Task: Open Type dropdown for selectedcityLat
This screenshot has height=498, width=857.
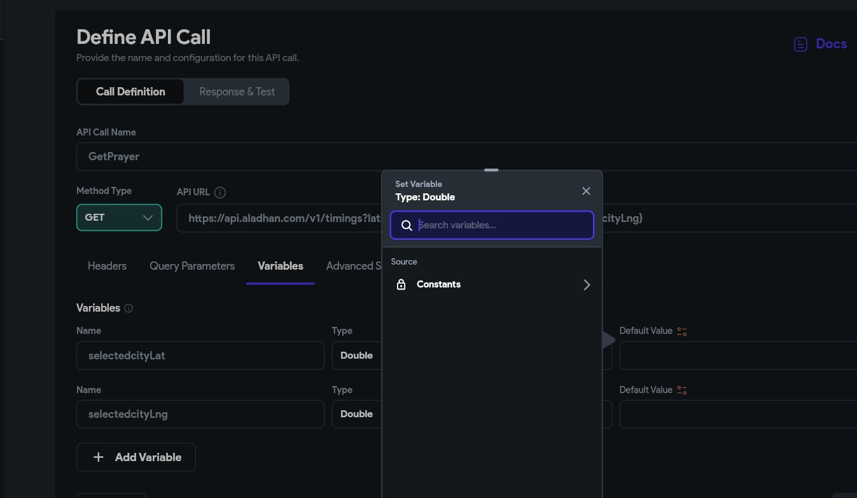Action: tap(356, 356)
